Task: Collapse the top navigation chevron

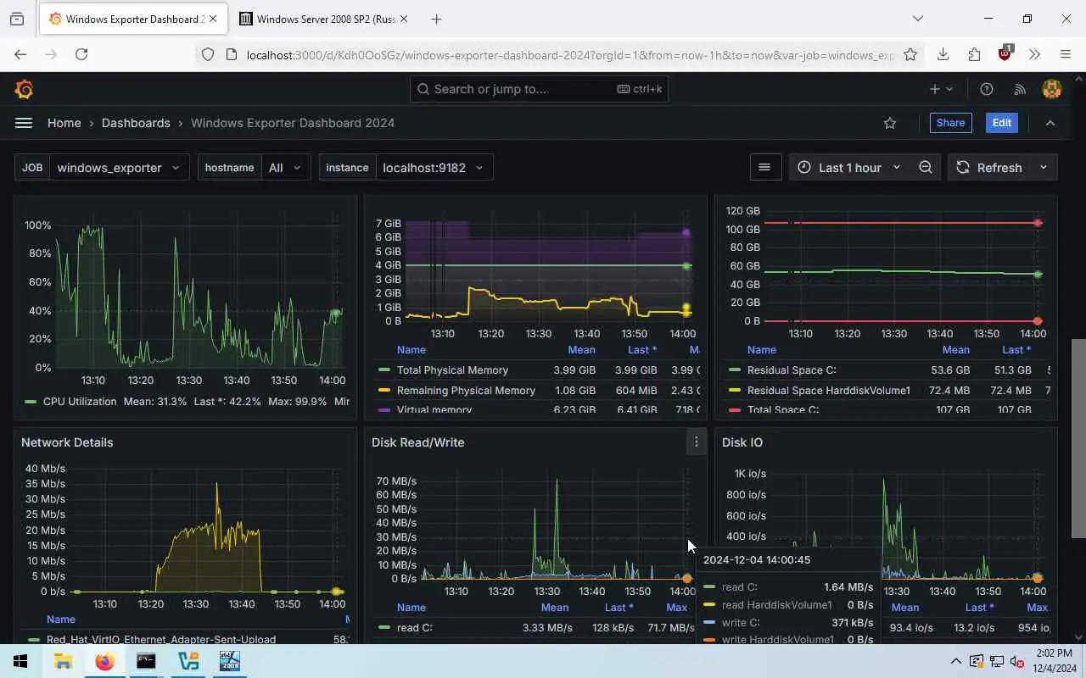Action: coord(1050,123)
